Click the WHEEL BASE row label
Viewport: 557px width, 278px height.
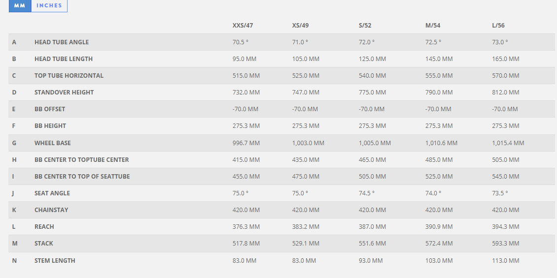[x=53, y=143]
